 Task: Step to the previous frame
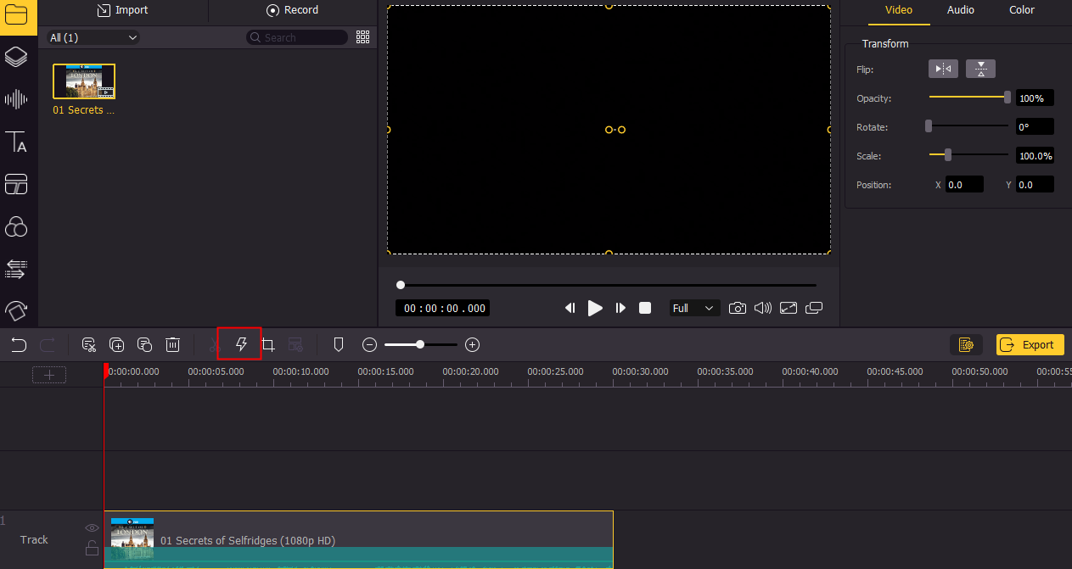point(570,308)
